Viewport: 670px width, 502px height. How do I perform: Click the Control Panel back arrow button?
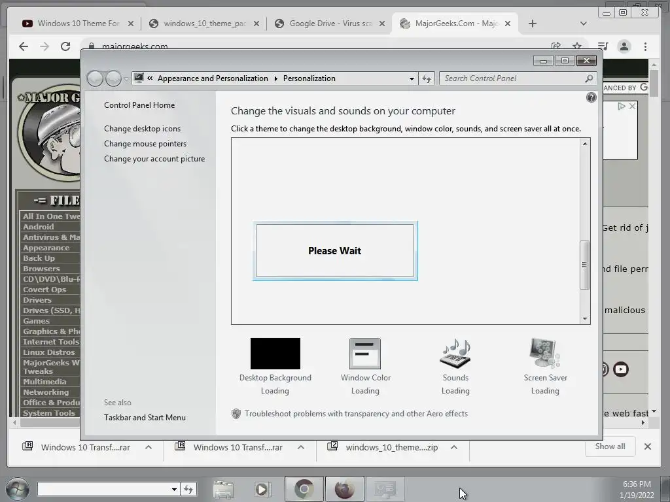[x=96, y=78]
